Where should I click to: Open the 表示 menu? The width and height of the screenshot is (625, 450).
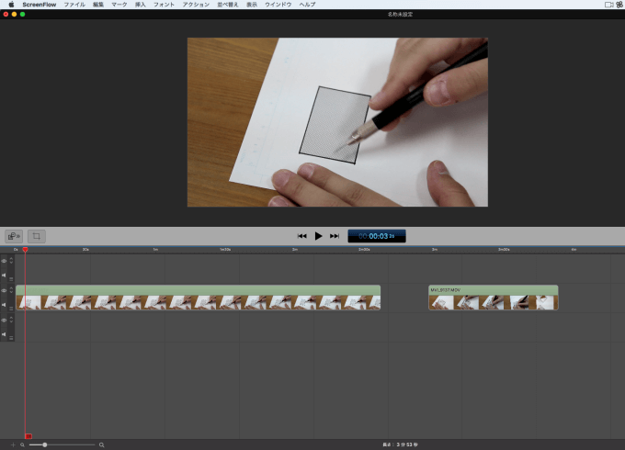tap(252, 5)
